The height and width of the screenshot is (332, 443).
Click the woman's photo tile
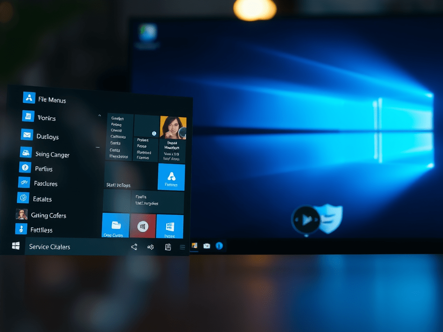(x=173, y=126)
